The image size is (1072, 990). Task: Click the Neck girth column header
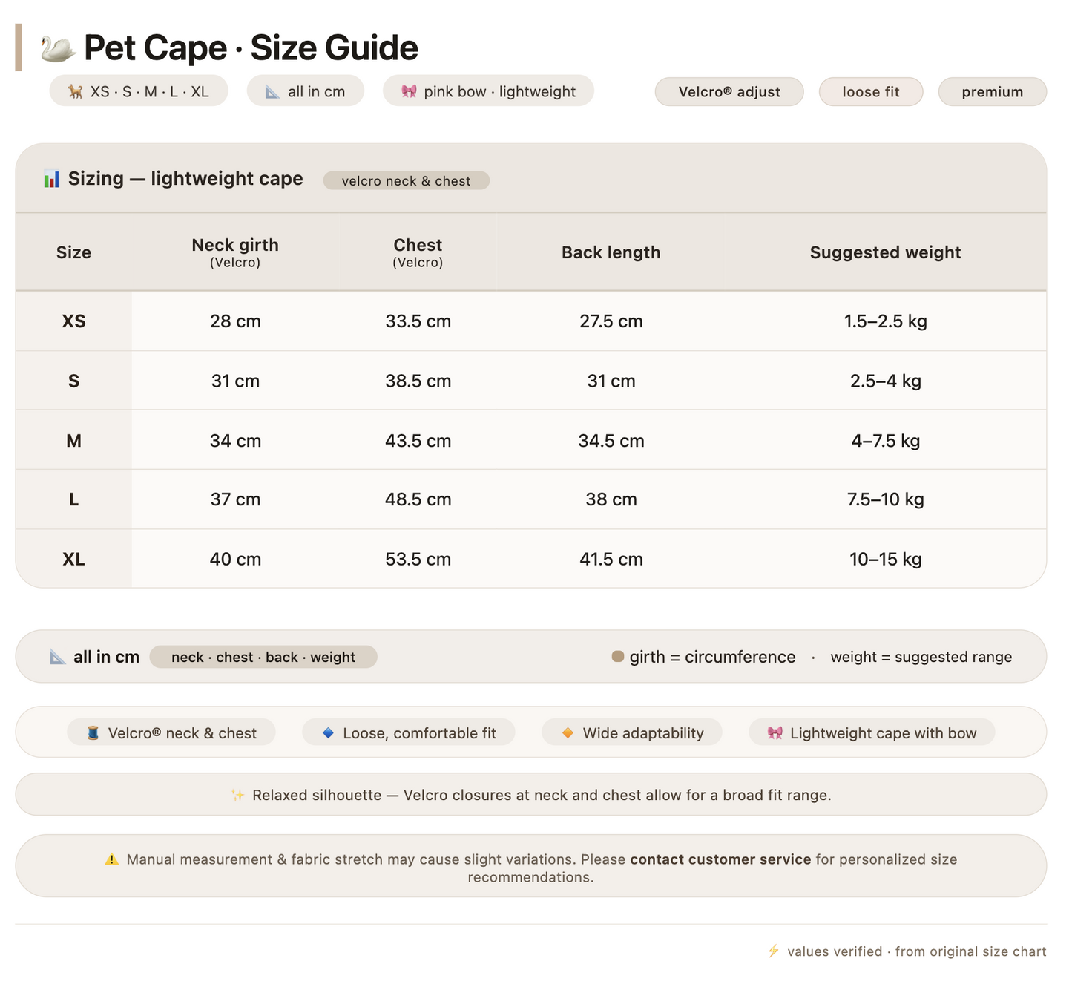click(x=235, y=252)
